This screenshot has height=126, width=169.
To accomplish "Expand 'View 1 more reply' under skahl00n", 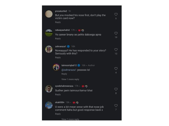I will pos(70,119).
